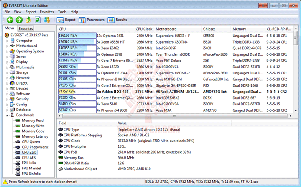The height and width of the screenshot is (187, 301).
Task: Select CPU AES benchmark
Action: [x=28, y=158]
